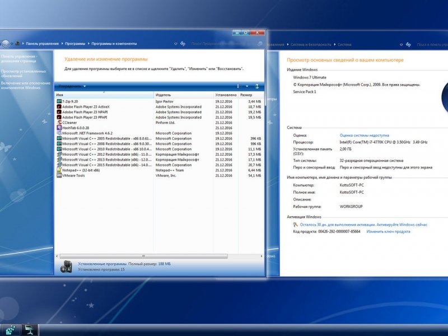Click the Visual C++ 2005 Redistributable icon

coord(59,138)
